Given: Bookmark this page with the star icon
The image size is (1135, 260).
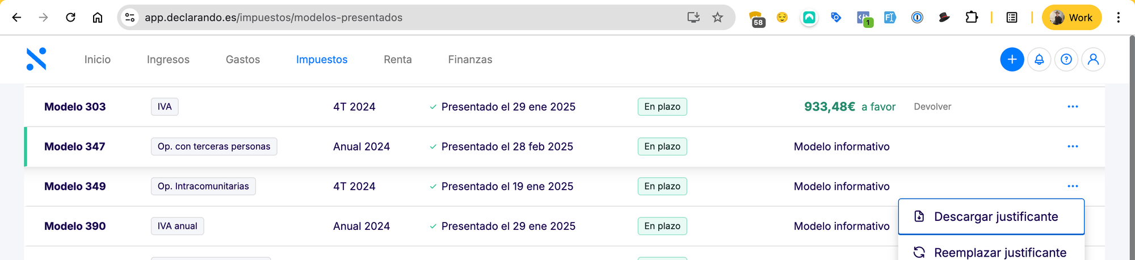Looking at the screenshot, I should point(718,18).
